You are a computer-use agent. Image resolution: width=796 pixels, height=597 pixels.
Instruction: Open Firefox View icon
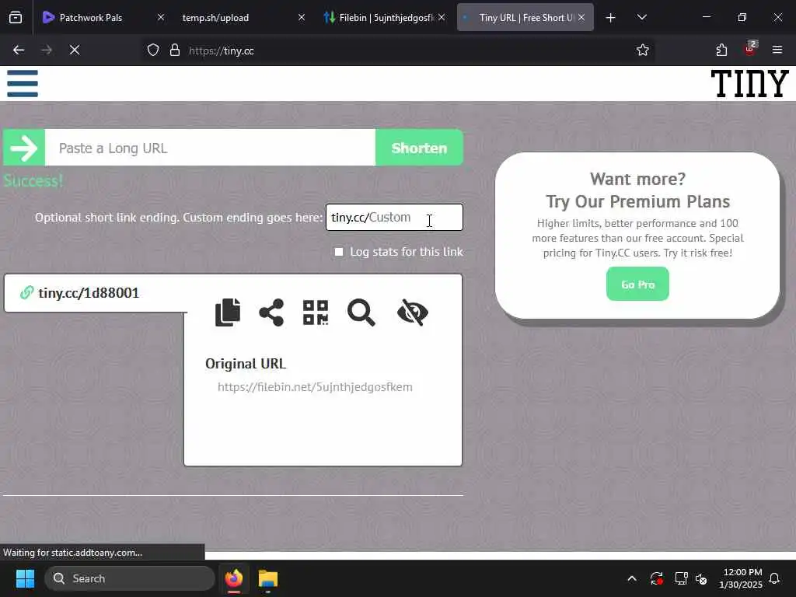[x=16, y=18]
